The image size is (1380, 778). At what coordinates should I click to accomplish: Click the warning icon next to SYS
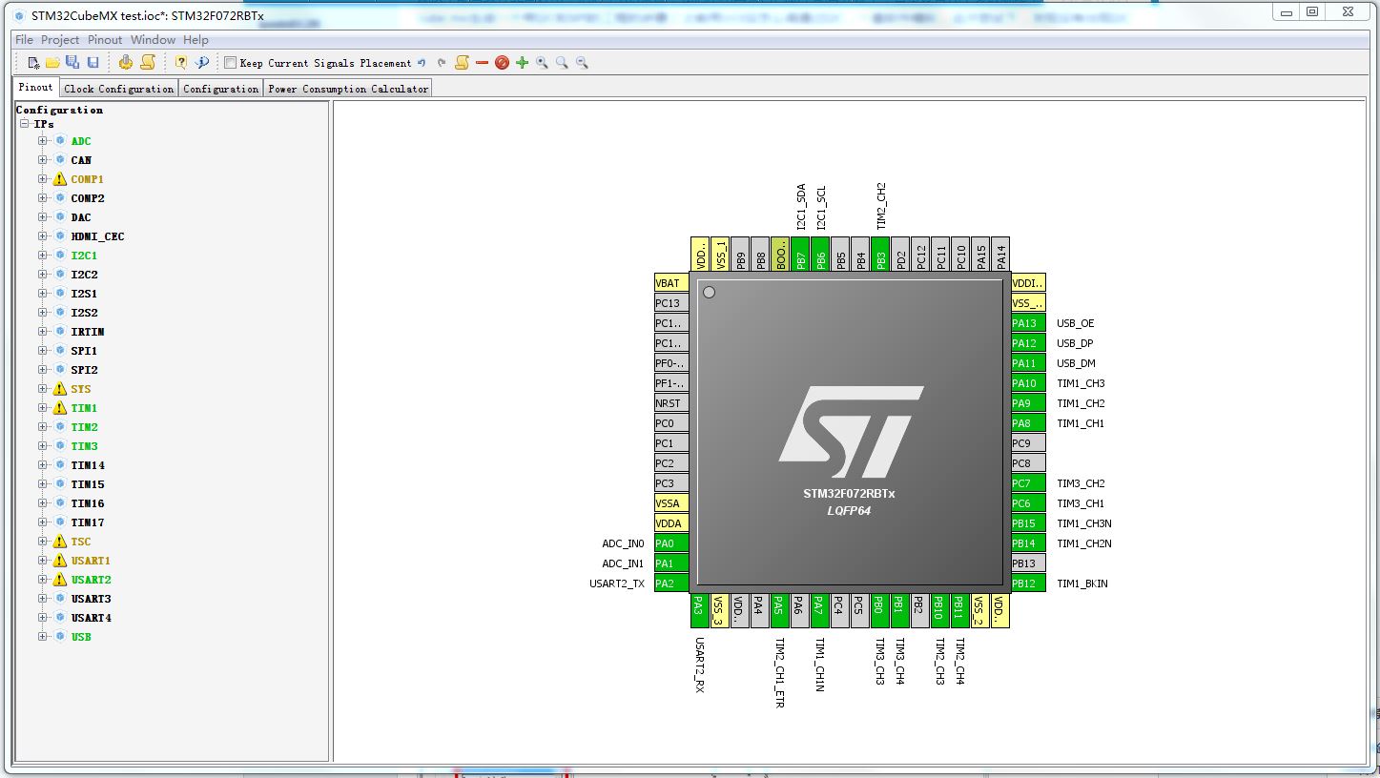tap(60, 389)
